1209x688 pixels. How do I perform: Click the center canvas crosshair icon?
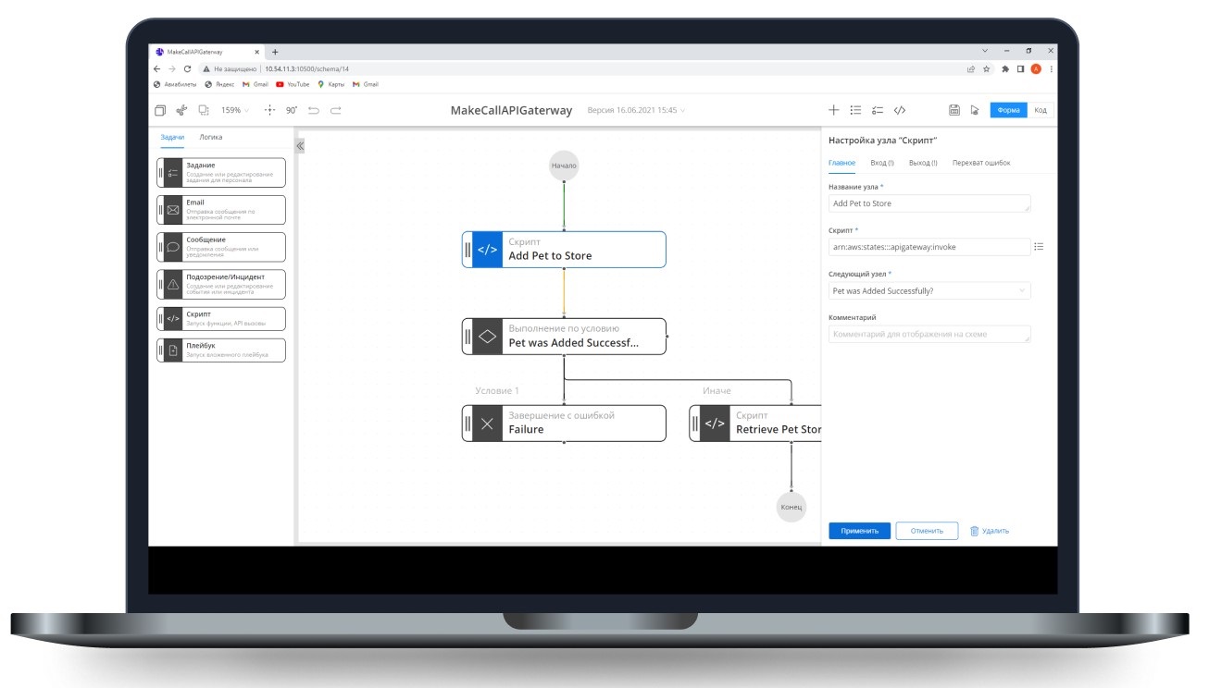[269, 110]
